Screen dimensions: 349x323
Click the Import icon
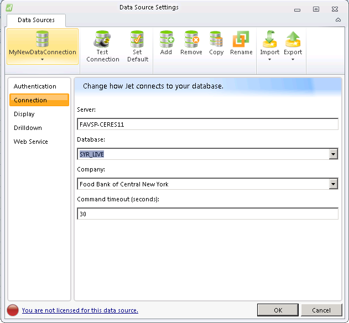click(x=270, y=40)
